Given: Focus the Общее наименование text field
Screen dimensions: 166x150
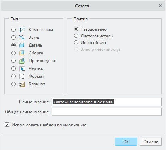Looking at the screenshot, I should click(107, 112).
